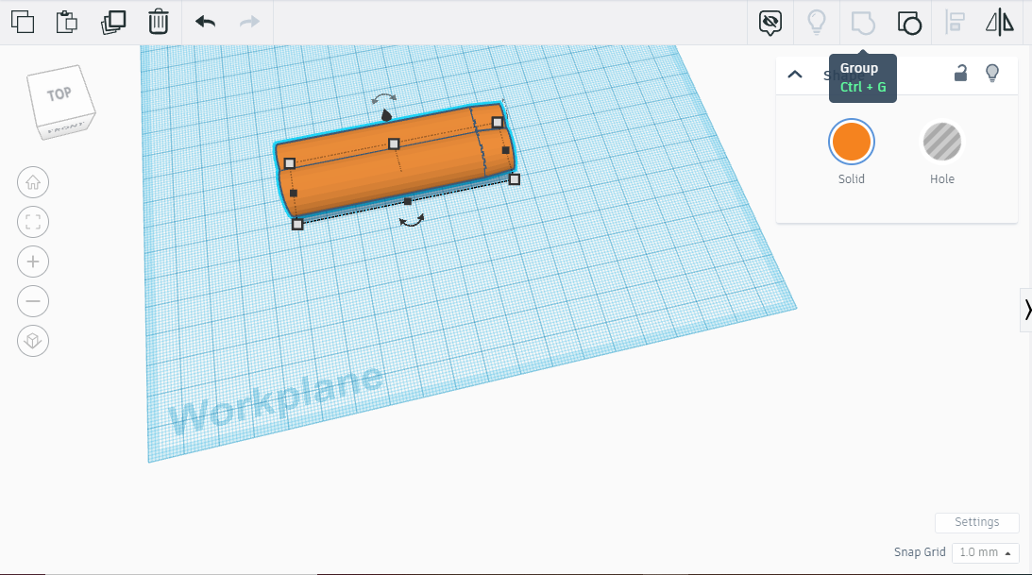This screenshot has height=575, width=1032.
Task: Undo the last action
Action: click(205, 22)
